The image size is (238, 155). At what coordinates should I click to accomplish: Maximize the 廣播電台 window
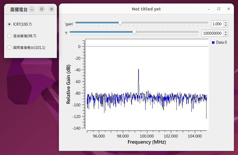[42, 9]
